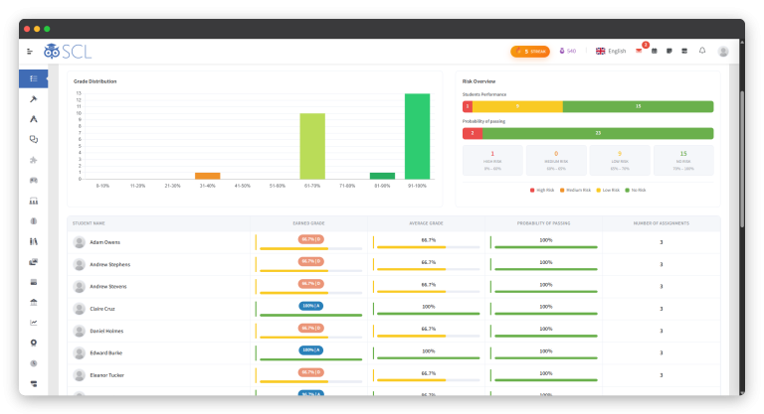Viewport: 764px width, 414px height.
Task: Open the puzzle piece icon in the sidebar
Action: click(x=34, y=160)
